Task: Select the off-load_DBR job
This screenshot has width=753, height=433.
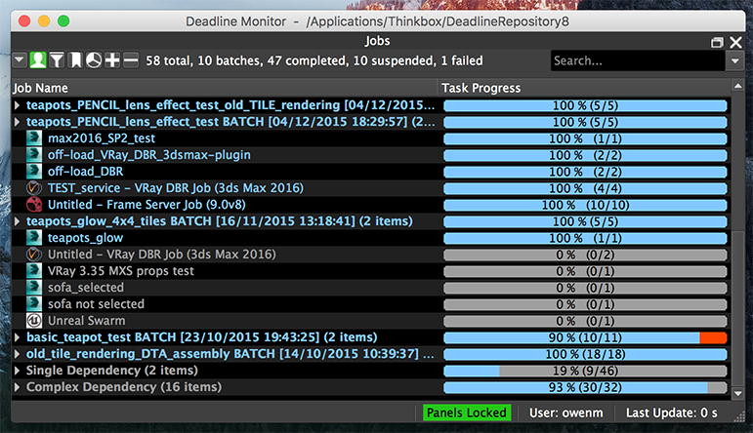Action: [86, 172]
